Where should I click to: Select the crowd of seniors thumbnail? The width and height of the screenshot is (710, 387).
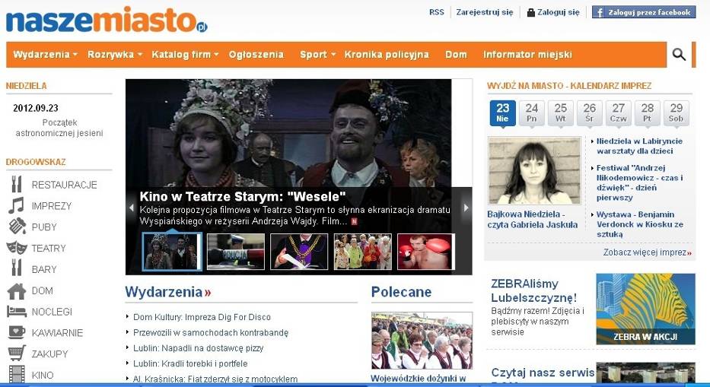coord(363,252)
